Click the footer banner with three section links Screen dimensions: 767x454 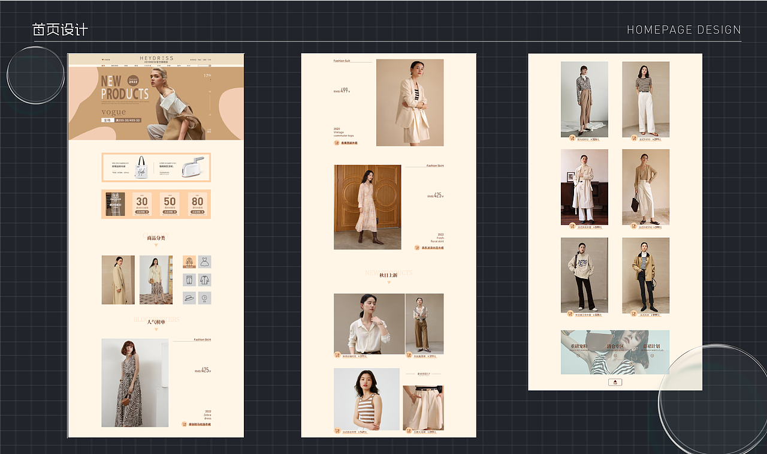615,352
